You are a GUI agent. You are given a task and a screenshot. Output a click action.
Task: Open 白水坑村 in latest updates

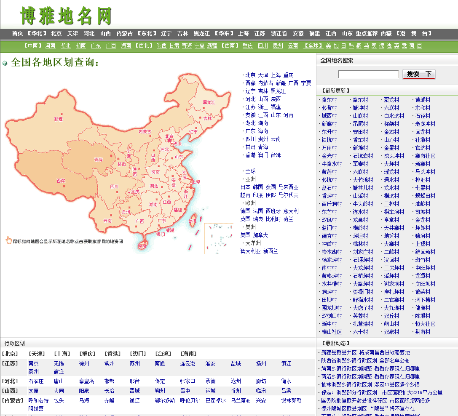pos(394,116)
